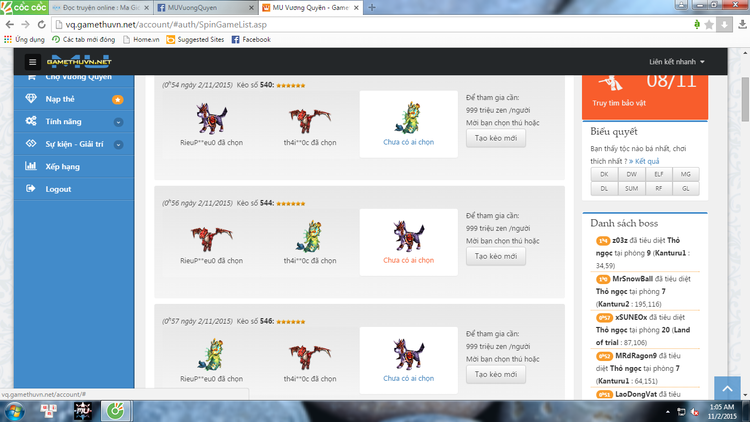This screenshot has height=422, width=750.
Task: Vote for DK class in poll
Action: coord(604,174)
